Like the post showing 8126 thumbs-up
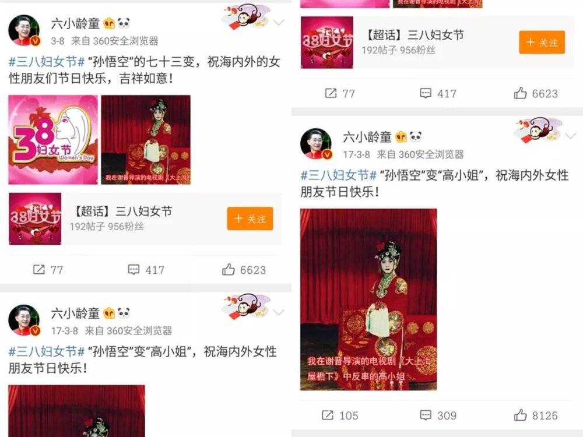Viewport: 583px width, 437px height. click(520, 415)
